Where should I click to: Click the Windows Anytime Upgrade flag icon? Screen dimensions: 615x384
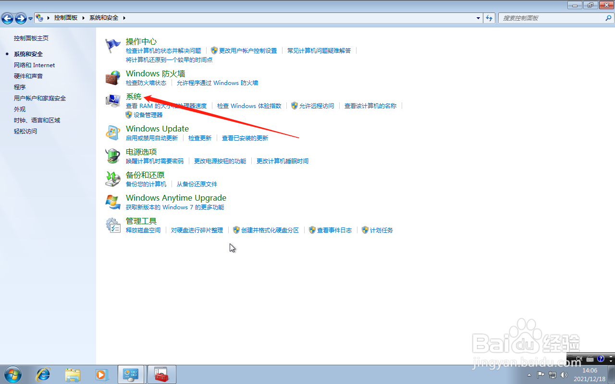pos(113,202)
